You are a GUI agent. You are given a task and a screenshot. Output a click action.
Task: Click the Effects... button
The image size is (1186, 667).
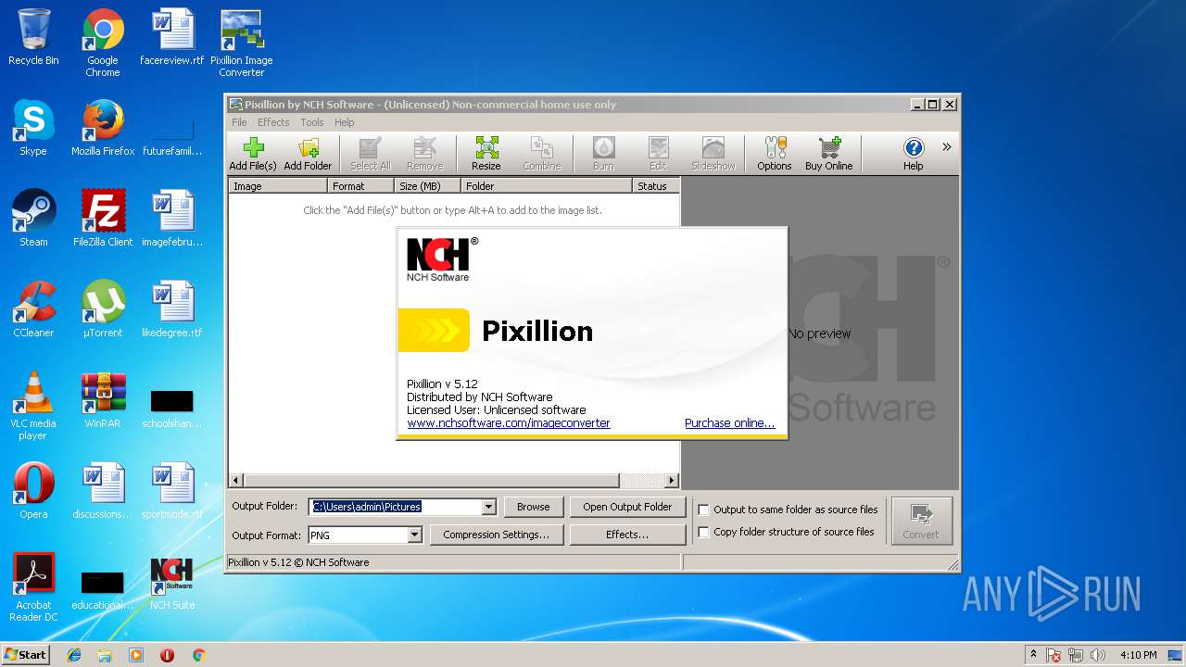tap(627, 535)
